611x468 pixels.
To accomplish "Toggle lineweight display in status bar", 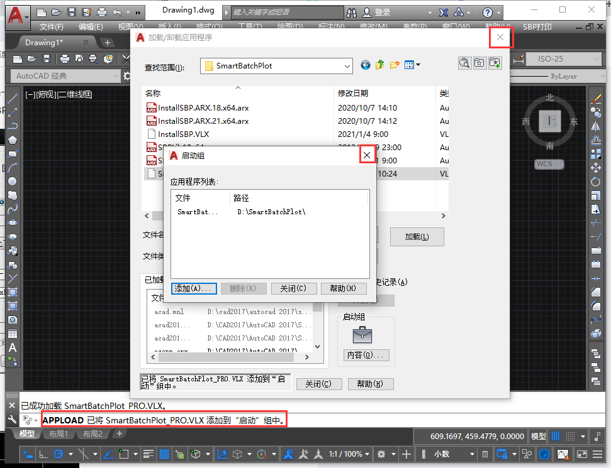I will [148, 454].
